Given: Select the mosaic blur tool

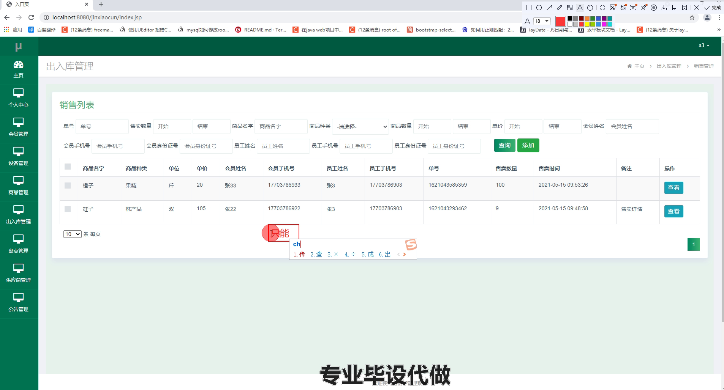Looking at the screenshot, I should tap(569, 8).
